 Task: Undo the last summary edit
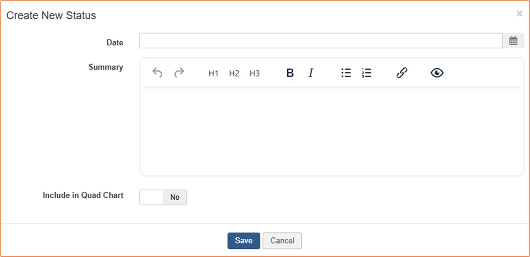(157, 73)
